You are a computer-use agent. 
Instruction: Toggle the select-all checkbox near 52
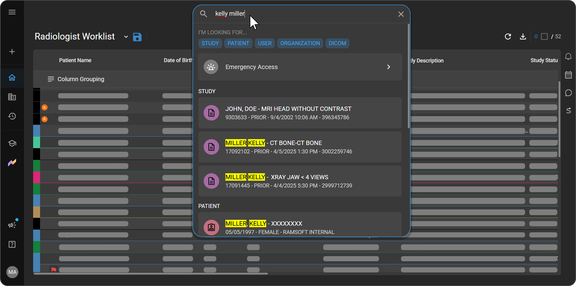(x=544, y=37)
